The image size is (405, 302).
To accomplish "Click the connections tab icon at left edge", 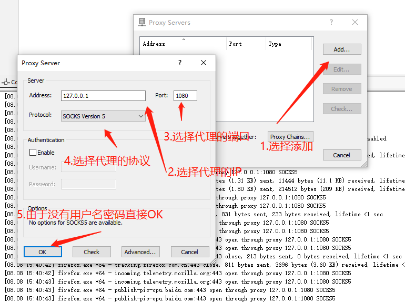I will pyautogui.click(x=6, y=82).
